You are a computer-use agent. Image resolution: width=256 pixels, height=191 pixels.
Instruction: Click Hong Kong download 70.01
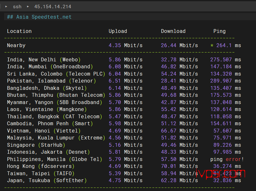point(169,166)
